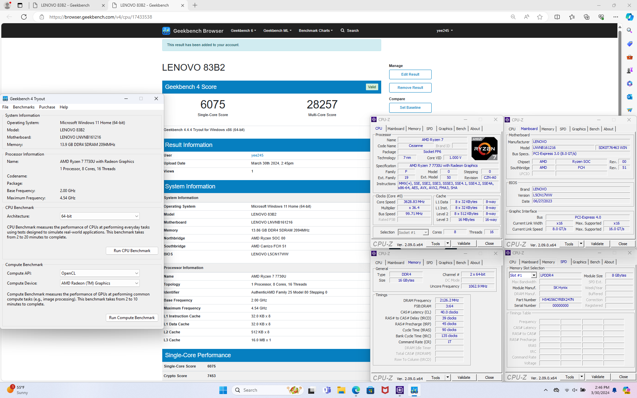Image resolution: width=637 pixels, height=398 pixels.
Task: Open a new browser tab with plus icon
Action: point(195,5)
